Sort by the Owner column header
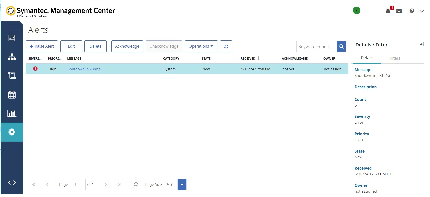The height and width of the screenshot is (197, 430). point(329,59)
